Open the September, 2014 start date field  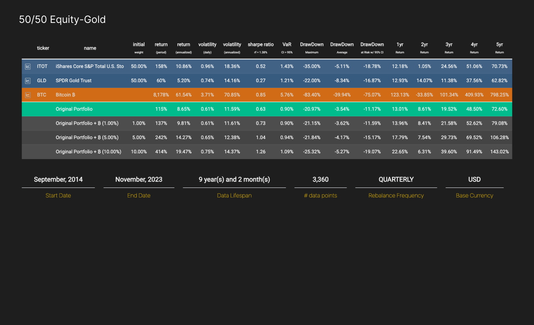58,180
